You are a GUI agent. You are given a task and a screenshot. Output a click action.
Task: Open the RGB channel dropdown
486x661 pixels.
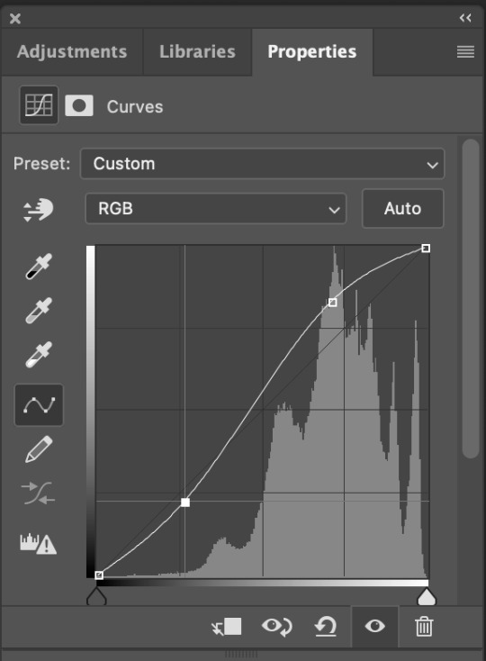coord(216,208)
